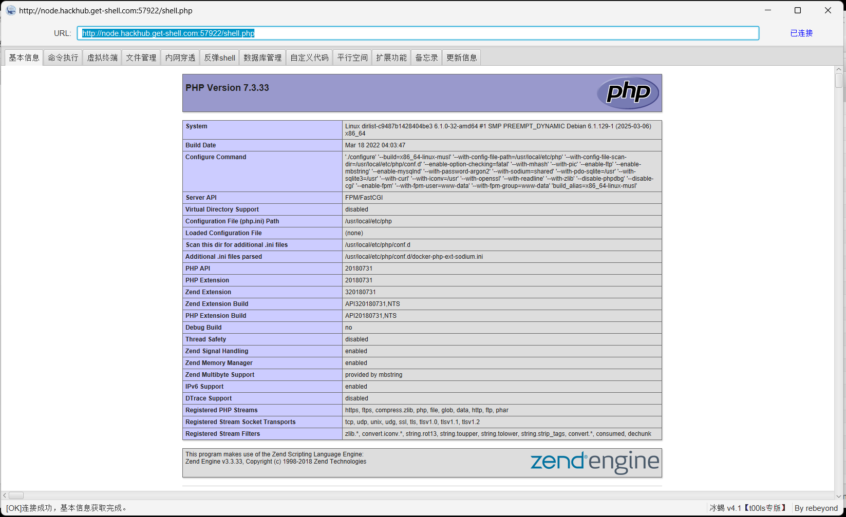846x517 pixels.
Task: Click the PHP logo in header
Action: click(x=628, y=93)
